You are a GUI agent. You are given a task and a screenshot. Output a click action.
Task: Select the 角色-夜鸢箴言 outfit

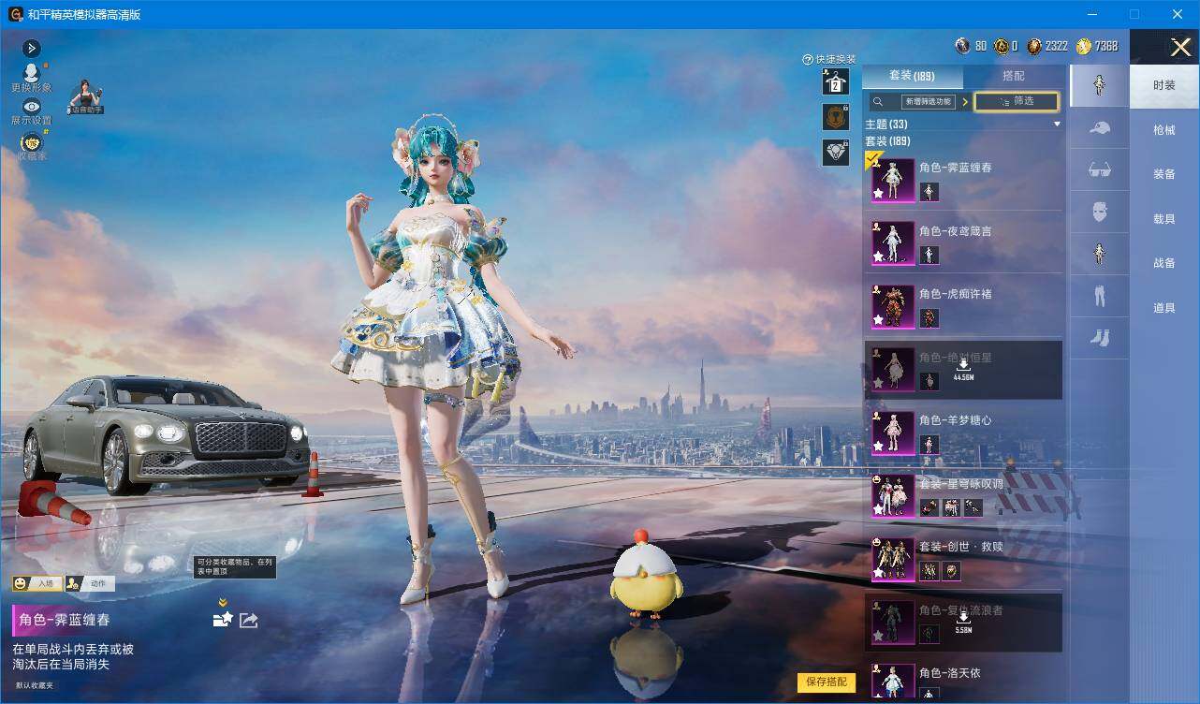click(x=962, y=242)
